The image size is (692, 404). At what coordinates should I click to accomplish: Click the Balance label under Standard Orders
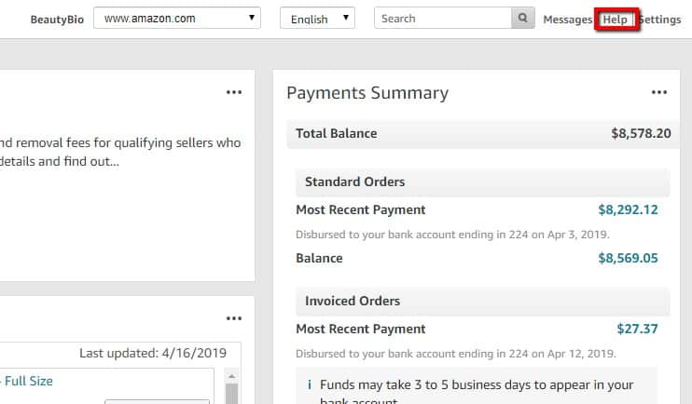[x=319, y=258]
